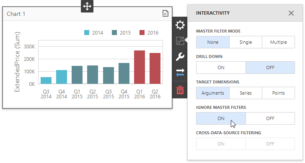This screenshot has width=305, height=163.
Task: Click the 2015 legend color swatch
Action: point(114,33)
